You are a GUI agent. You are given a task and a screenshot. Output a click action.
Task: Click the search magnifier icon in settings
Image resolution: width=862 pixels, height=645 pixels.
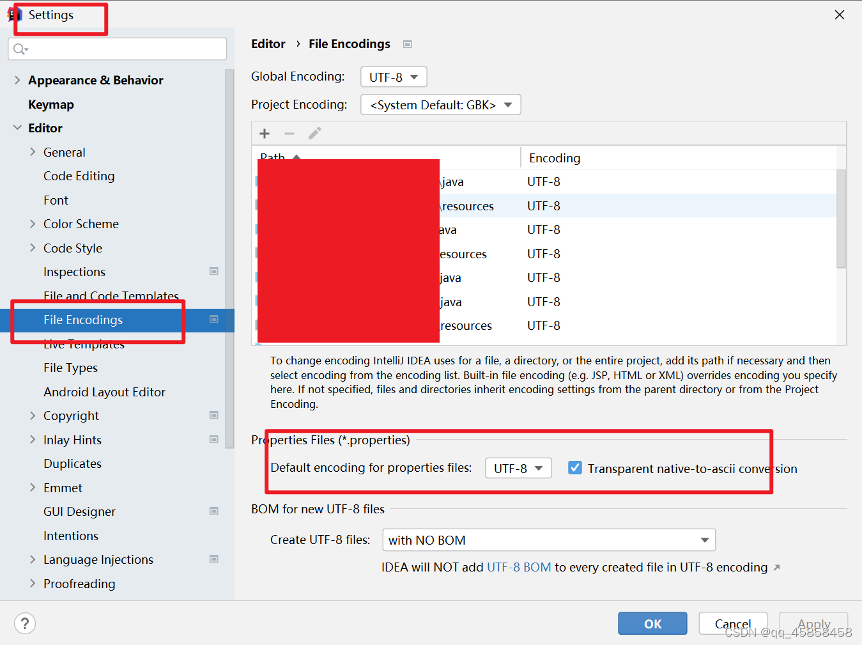point(20,49)
